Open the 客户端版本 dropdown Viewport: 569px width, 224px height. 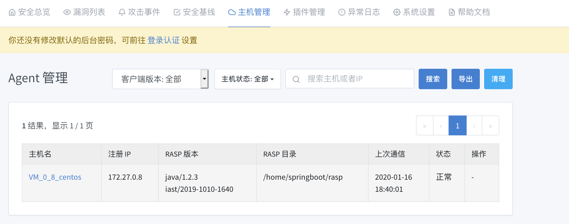click(x=160, y=79)
